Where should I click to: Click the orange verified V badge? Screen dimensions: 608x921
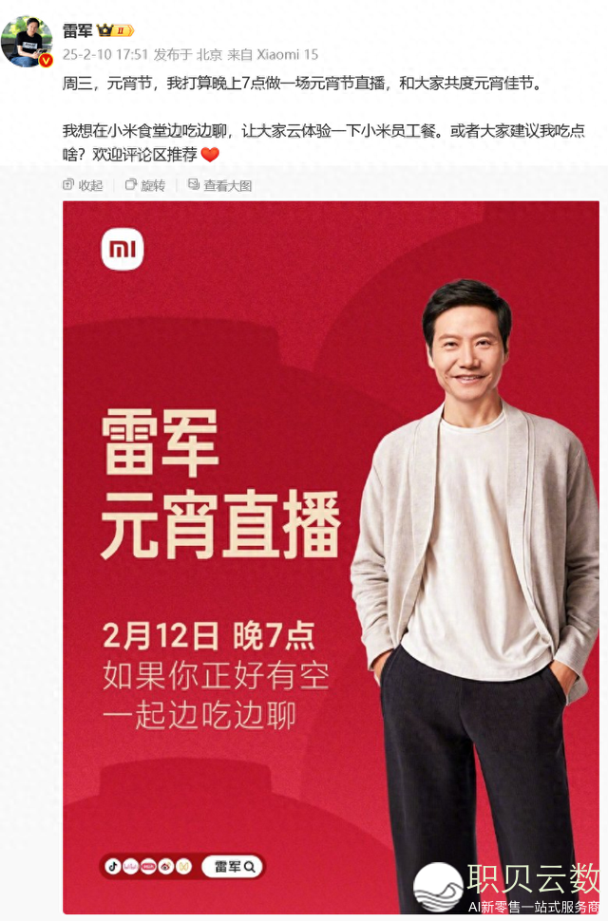(47, 60)
